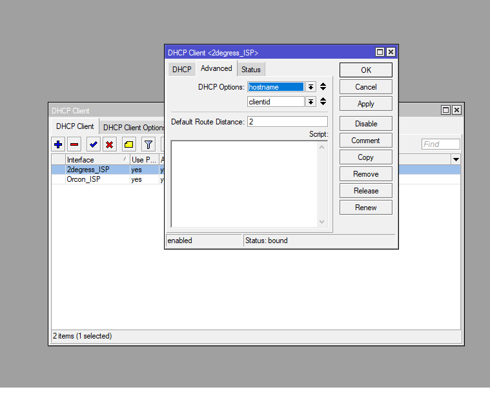Apply the DHCP client settings
Image resolution: width=490 pixels, height=394 pixels.
pos(366,104)
